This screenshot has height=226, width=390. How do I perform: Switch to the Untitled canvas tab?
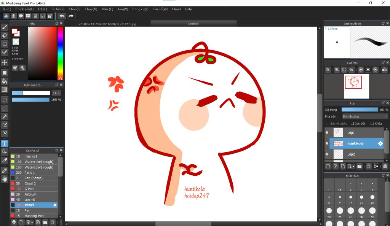click(193, 24)
